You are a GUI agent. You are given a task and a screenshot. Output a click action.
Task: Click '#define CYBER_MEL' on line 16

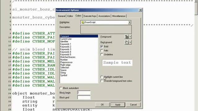[34, 61]
